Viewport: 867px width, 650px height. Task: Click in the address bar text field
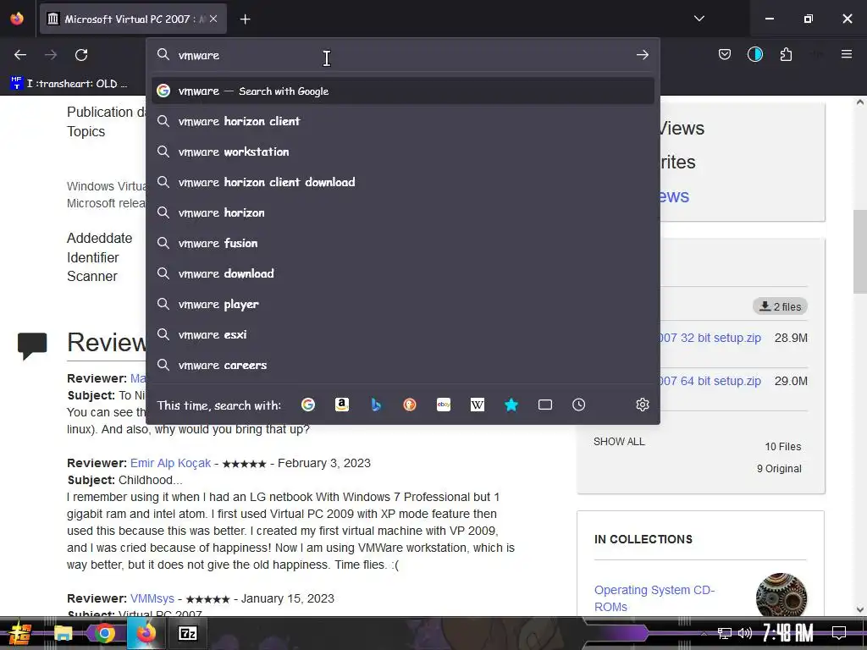(404, 55)
